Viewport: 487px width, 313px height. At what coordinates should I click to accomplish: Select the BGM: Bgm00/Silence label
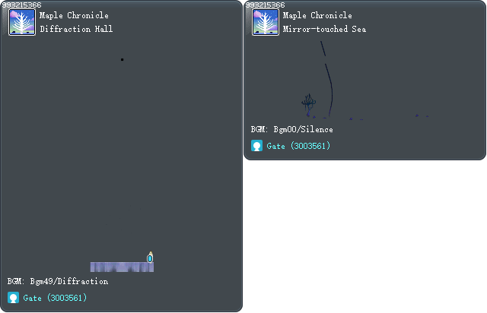click(291, 129)
